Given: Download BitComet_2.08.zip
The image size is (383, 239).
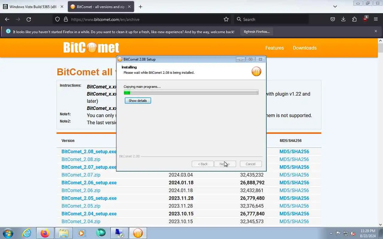Looking at the screenshot, I should coord(81,159).
